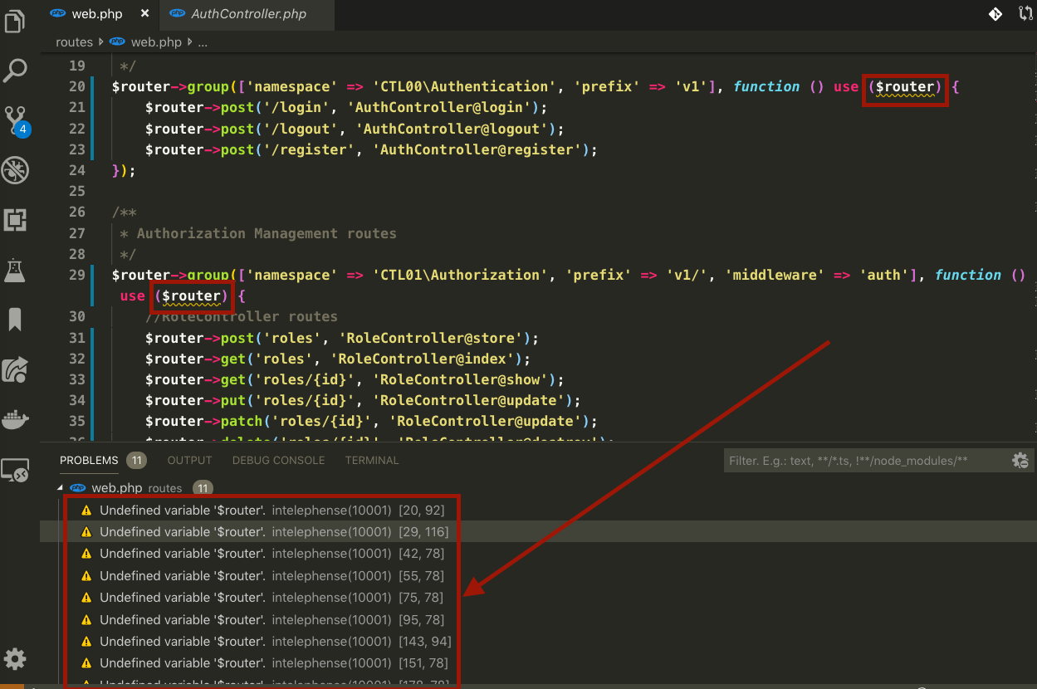Open Source Control showing 4 pending changes
The width and height of the screenshot is (1037, 689).
15,120
